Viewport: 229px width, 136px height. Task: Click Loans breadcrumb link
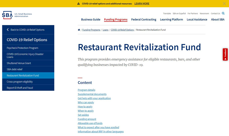tap(105, 30)
